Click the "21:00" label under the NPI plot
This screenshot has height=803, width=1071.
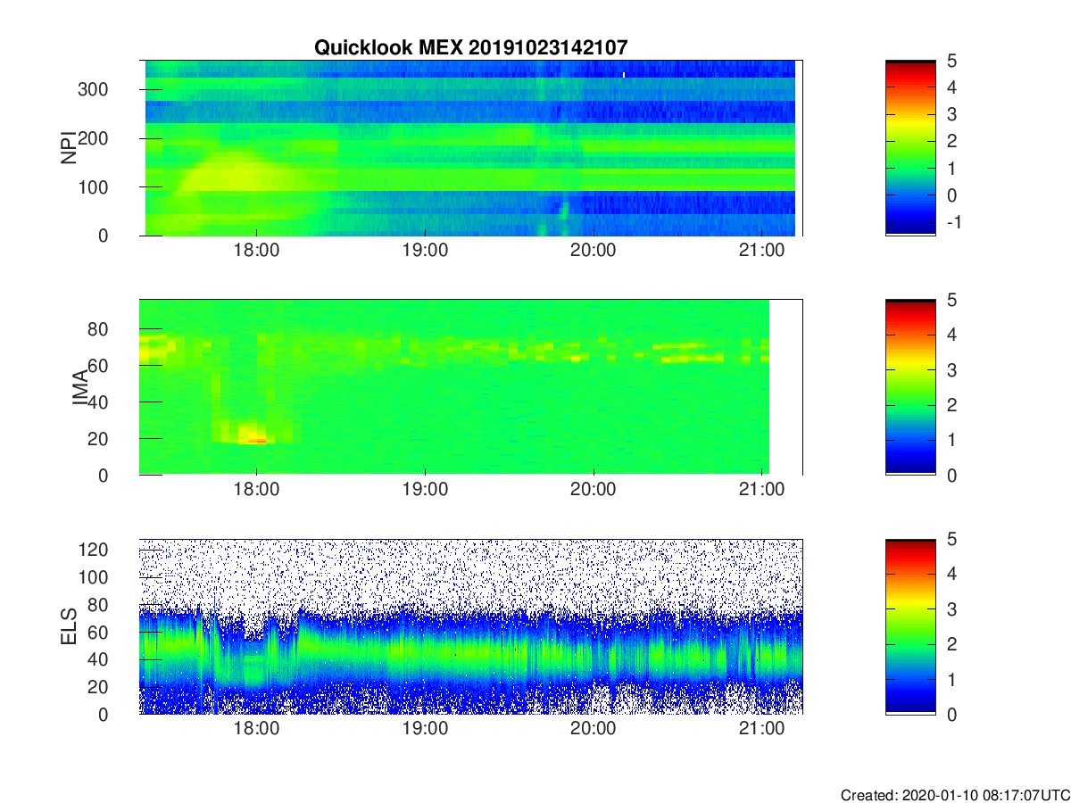761,252
